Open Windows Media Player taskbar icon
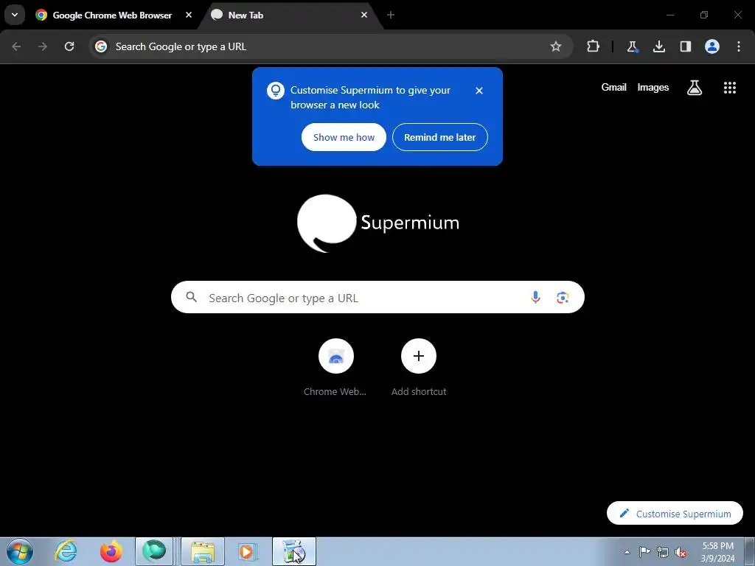The width and height of the screenshot is (755, 566). [248, 551]
